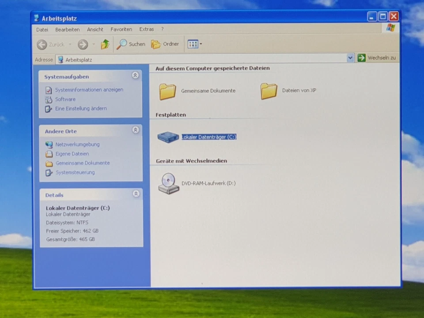Click the Systeminformationen checklist icon
424x318 pixels.
(x=49, y=90)
